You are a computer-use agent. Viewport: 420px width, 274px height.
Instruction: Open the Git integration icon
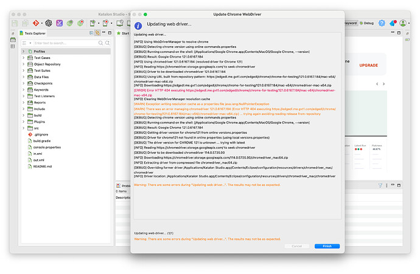coord(36,23)
